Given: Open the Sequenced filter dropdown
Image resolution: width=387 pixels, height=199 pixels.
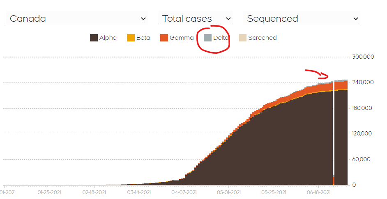Looking at the screenshot, I should pos(302,19).
